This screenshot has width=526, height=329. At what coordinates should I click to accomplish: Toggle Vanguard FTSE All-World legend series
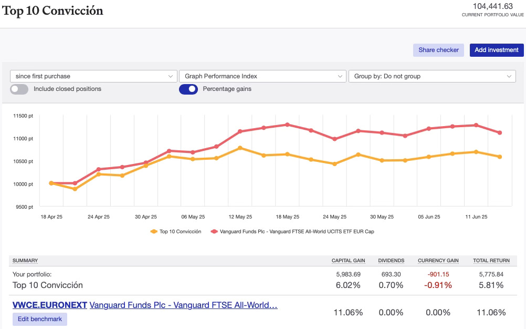pyautogui.click(x=292, y=232)
